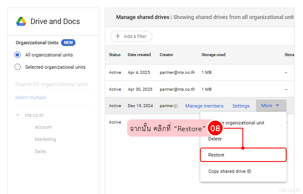This screenshot has width=303, height=194.
Task: Focus the Search for organizational units field
Action: tap(52, 84)
